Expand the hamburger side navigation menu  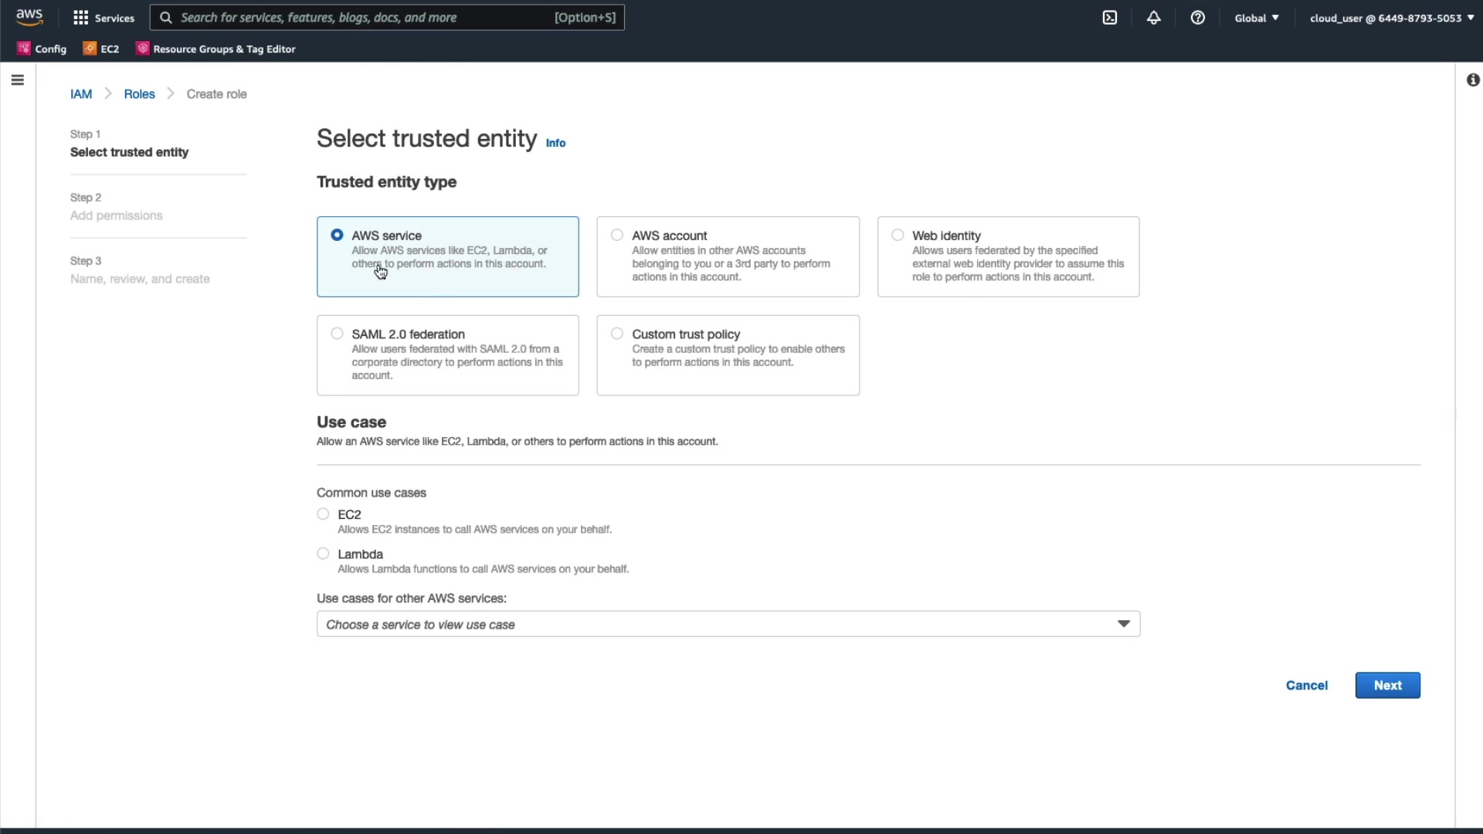pyautogui.click(x=18, y=80)
